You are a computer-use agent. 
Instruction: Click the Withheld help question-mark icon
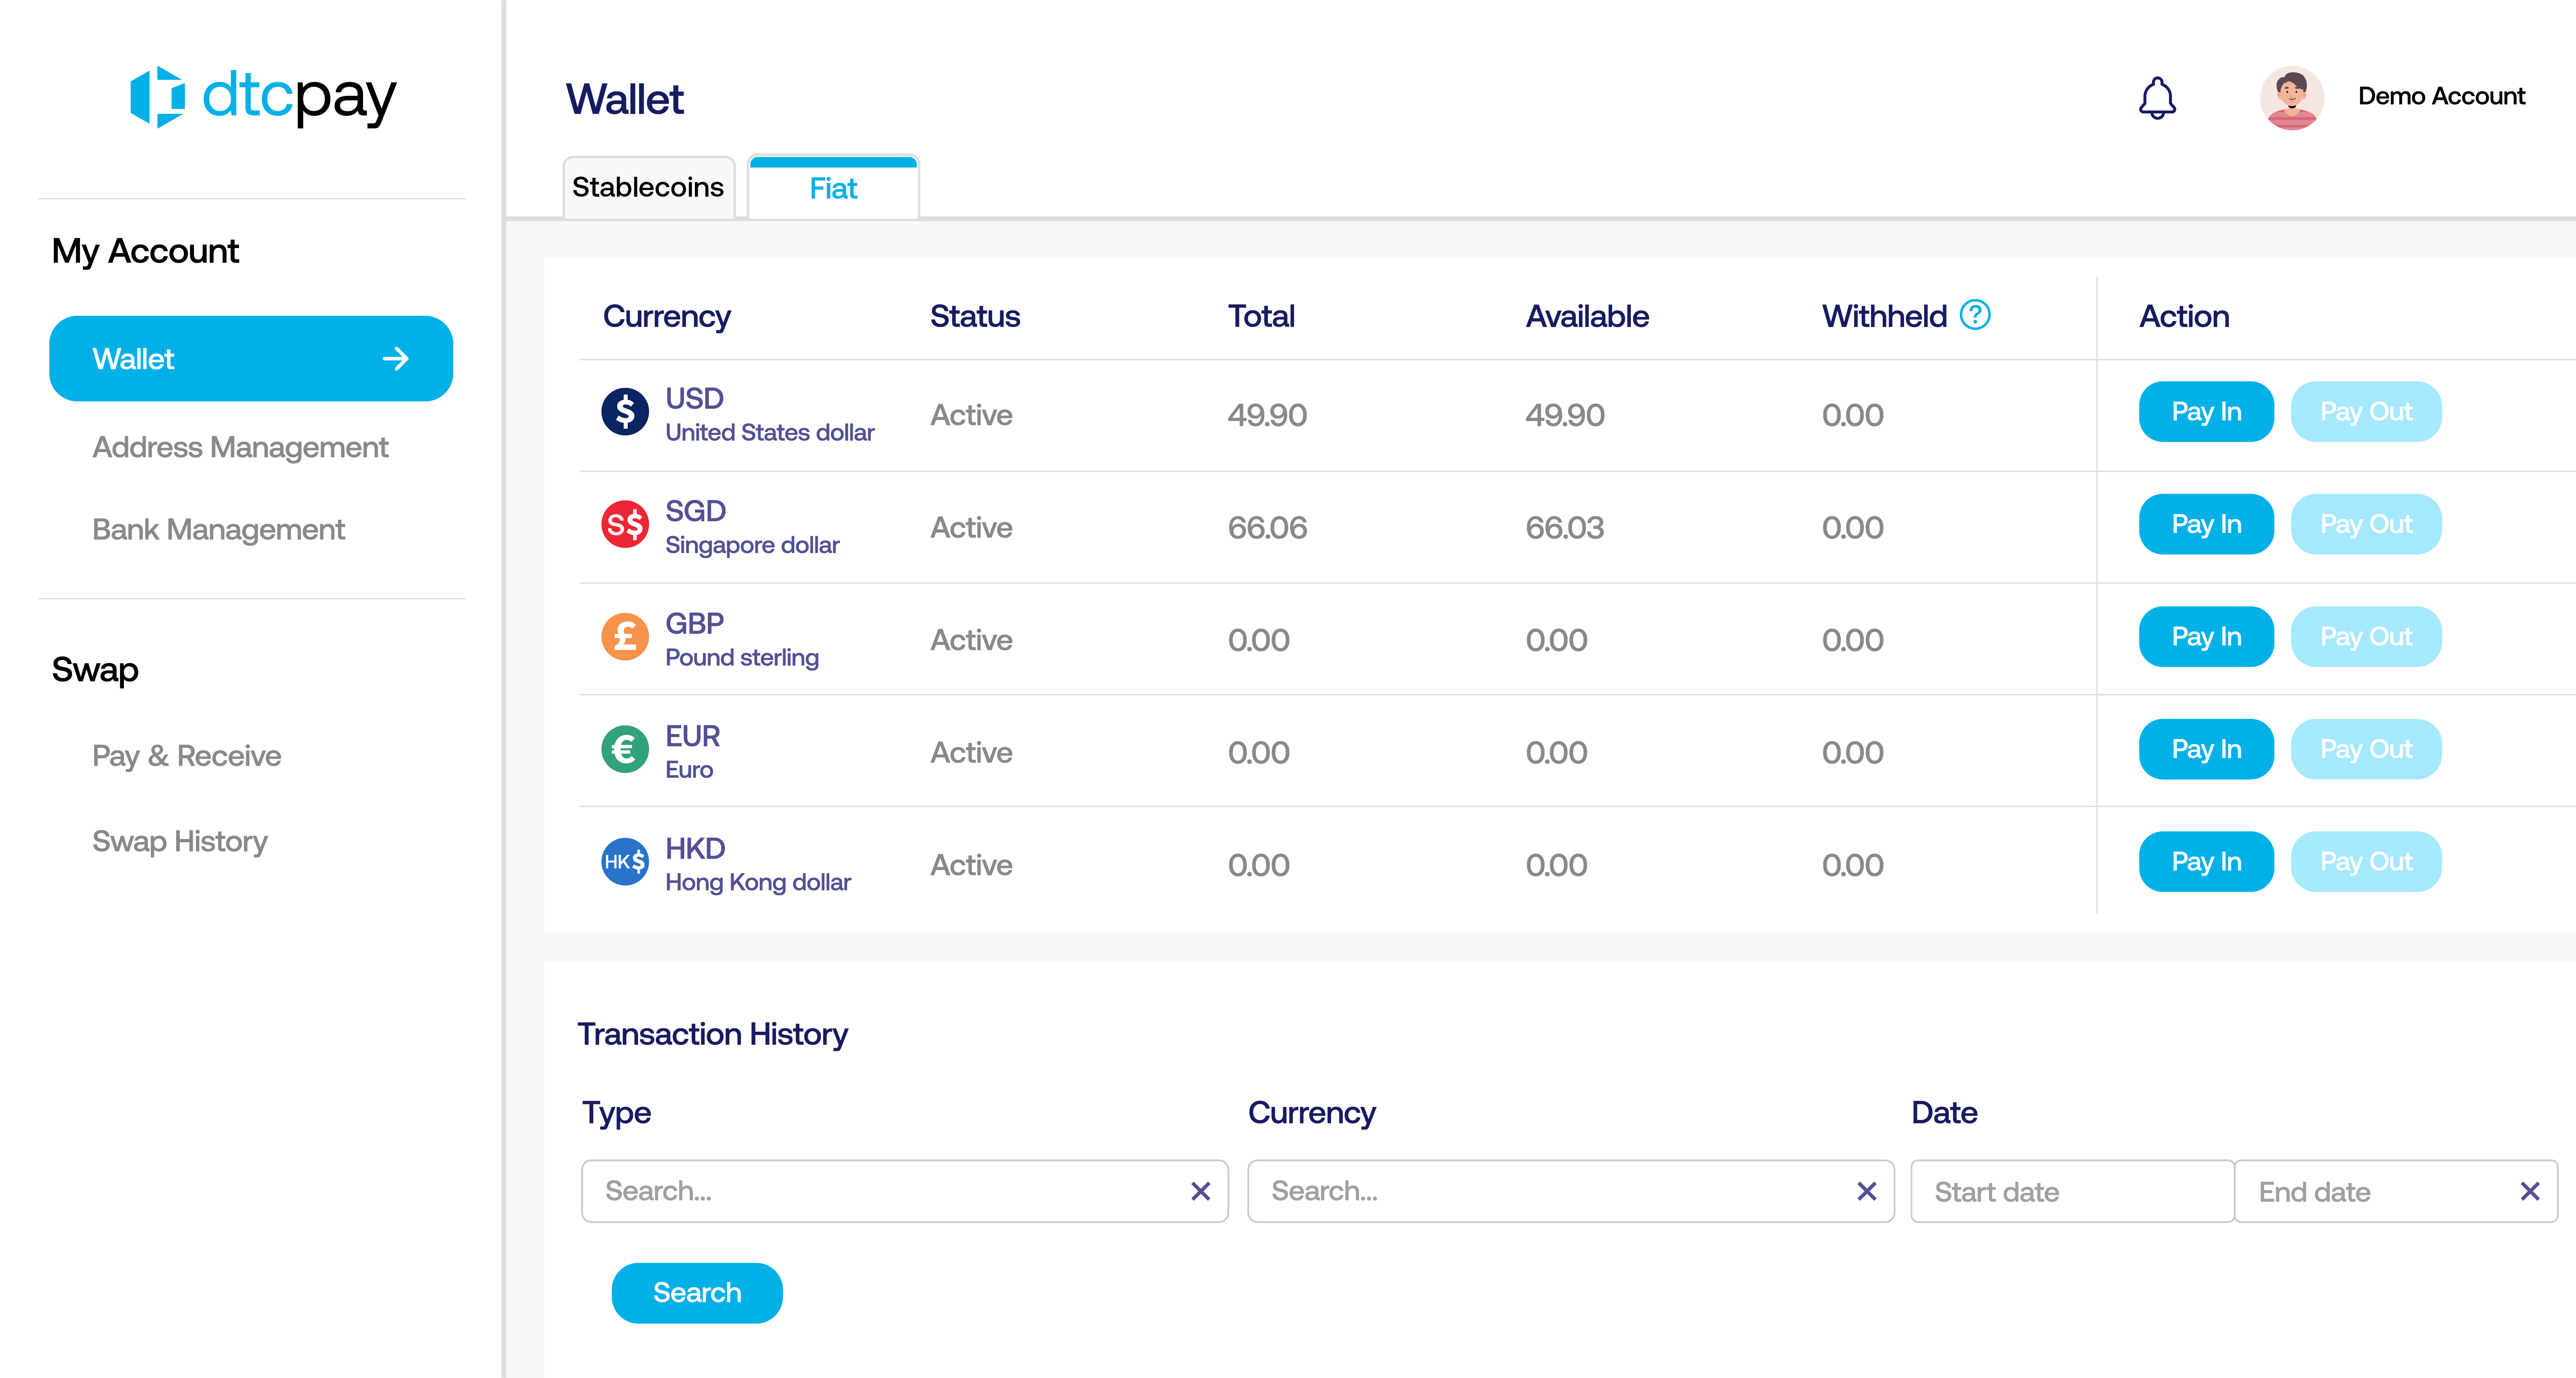[1974, 315]
